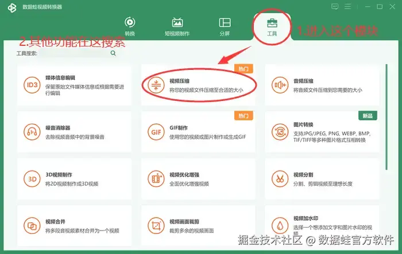Click the GIF制作 icon
The image size is (402, 254).
pos(156,132)
